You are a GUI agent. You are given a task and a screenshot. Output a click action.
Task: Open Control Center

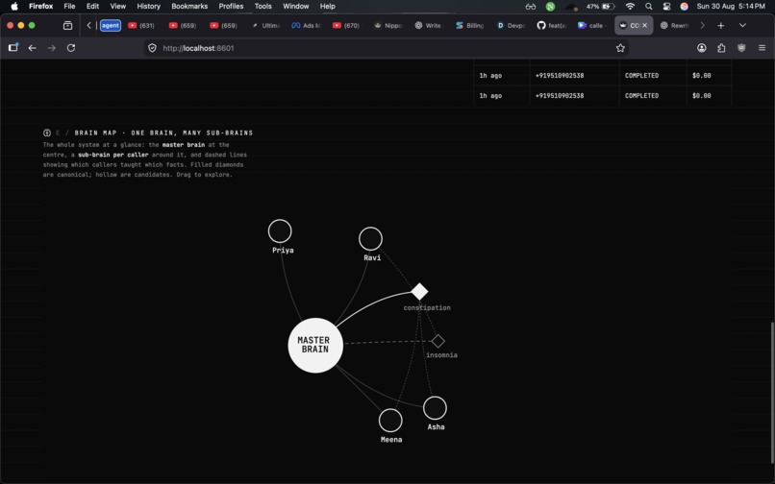point(666,7)
